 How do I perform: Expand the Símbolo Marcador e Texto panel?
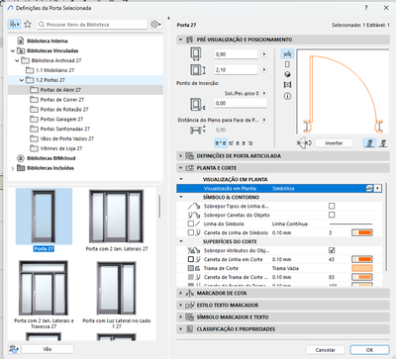180,316
